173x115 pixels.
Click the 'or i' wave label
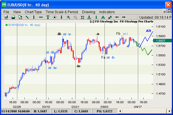tap(125, 34)
